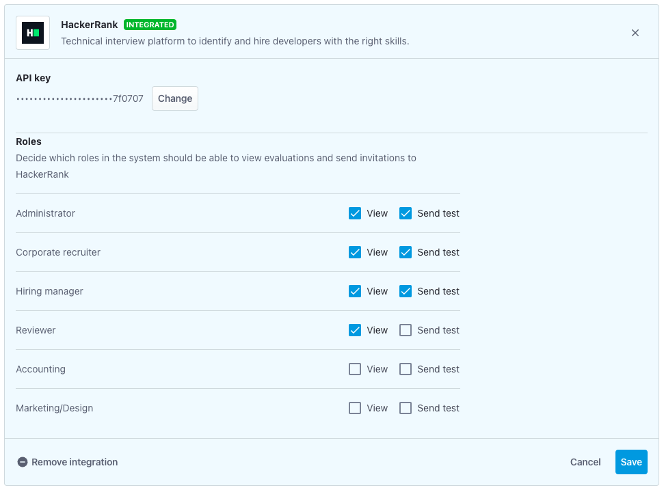The height and width of the screenshot is (490, 664).
Task: Check Send test for Marketing/Design
Action: (x=406, y=408)
